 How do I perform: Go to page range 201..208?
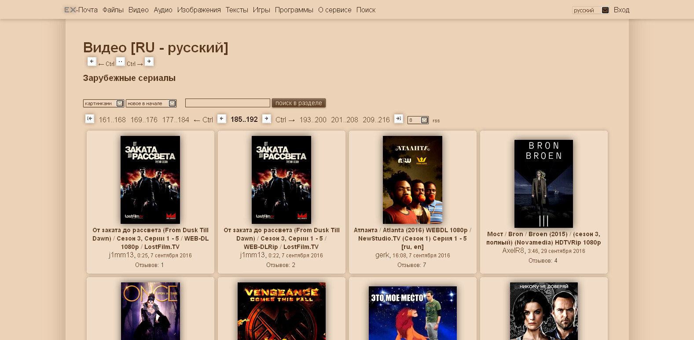tap(345, 120)
